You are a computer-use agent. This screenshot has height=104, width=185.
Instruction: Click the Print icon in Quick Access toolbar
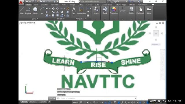pos(41,1)
